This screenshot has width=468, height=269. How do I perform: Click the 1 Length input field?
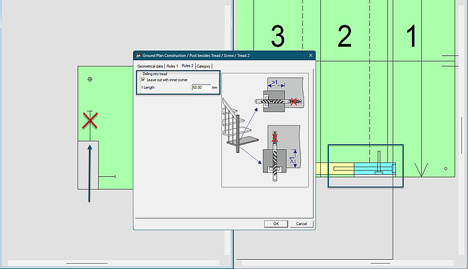(201, 87)
